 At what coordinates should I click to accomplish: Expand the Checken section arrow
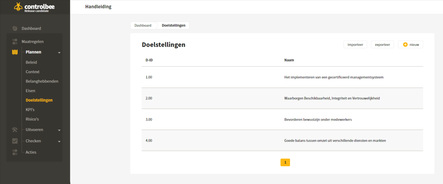(59, 141)
